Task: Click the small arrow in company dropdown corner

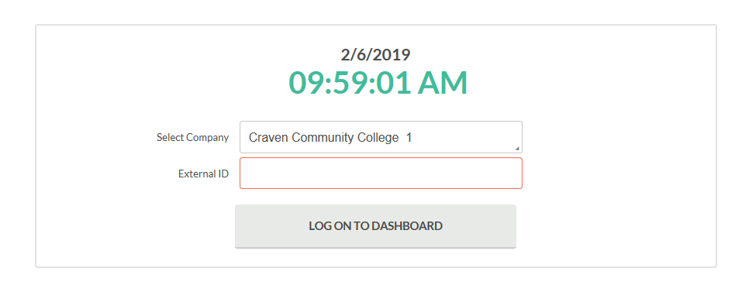Action: click(517, 149)
